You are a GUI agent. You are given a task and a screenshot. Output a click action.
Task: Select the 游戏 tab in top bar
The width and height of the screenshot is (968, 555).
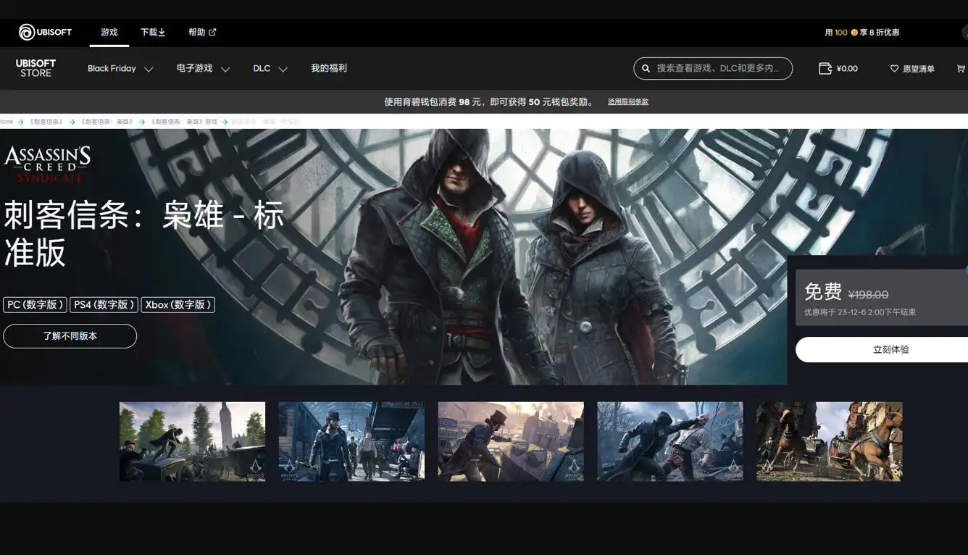pos(109,32)
